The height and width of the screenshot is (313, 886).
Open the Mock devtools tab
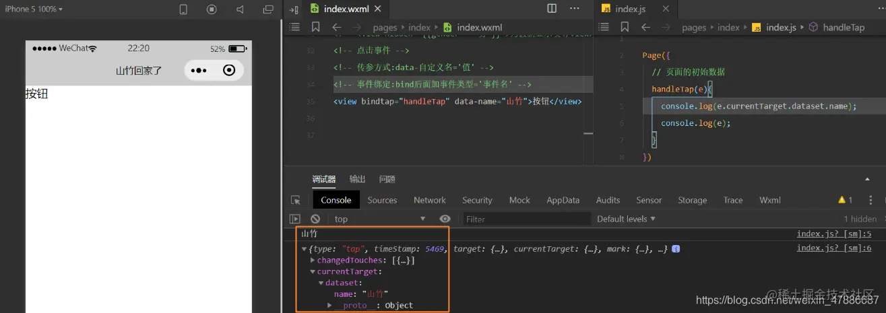click(519, 200)
